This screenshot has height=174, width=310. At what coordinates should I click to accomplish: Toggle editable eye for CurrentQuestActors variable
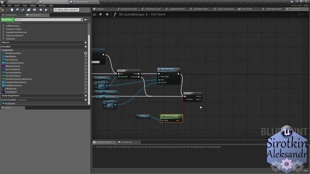coord(86,63)
